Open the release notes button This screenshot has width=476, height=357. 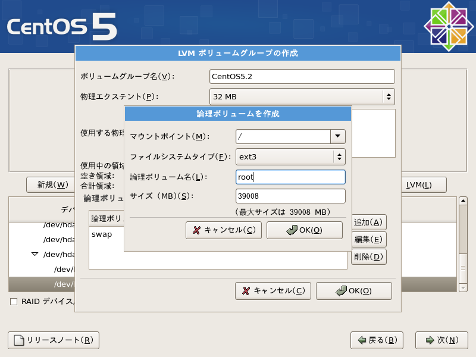54,340
